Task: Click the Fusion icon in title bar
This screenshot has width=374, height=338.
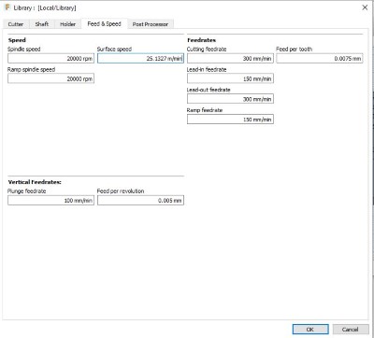Action: pos(7,7)
